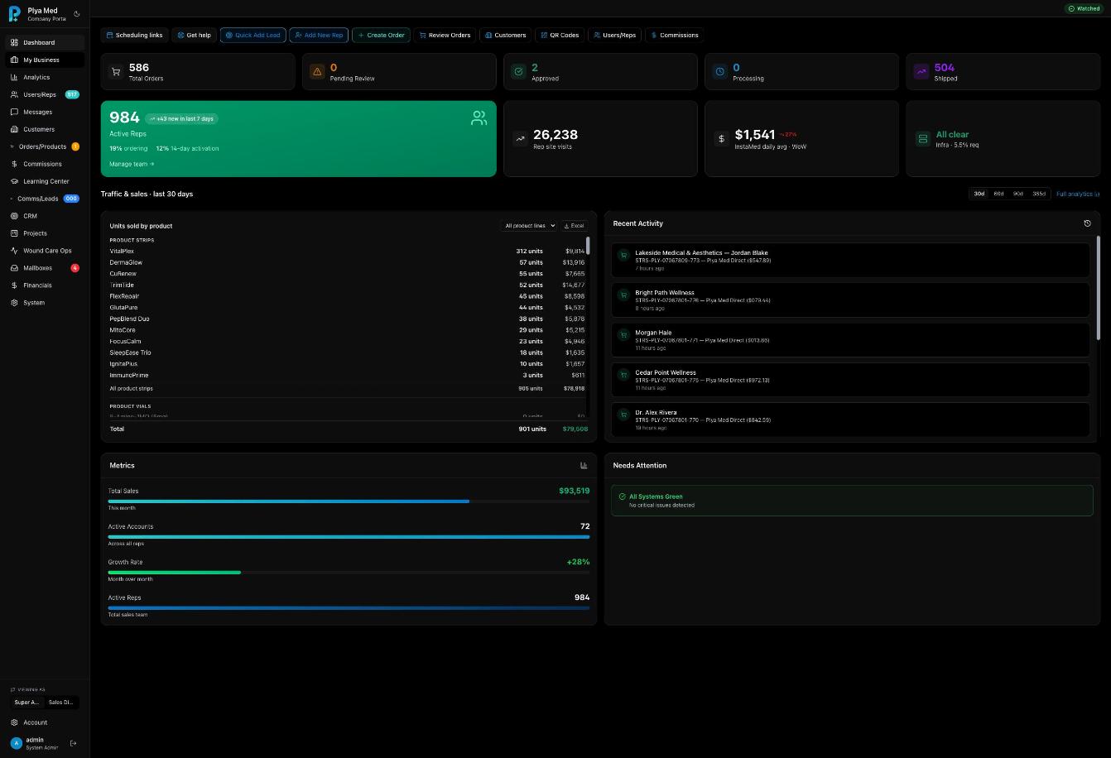This screenshot has width=1111, height=758.
Task: Export units sold to Excel
Action: 574,226
